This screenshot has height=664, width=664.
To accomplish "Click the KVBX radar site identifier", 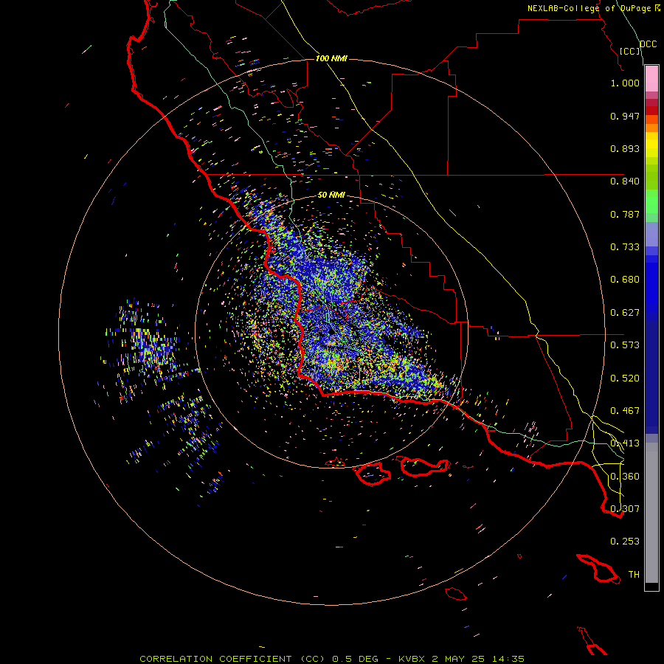I will pos(412,659).
